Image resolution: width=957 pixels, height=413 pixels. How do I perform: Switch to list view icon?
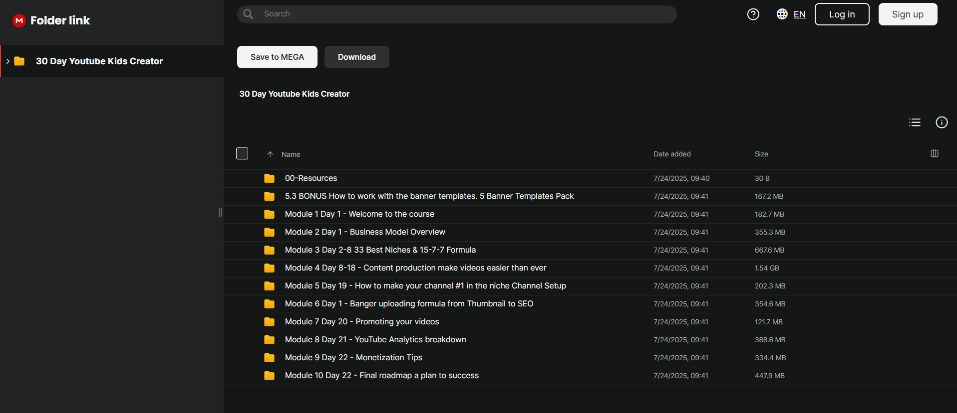(915, 123)
